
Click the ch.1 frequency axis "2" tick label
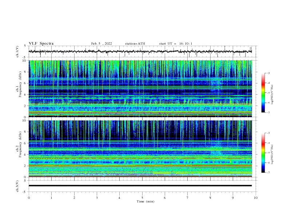(25, 106)
